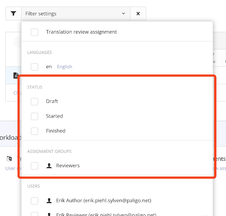Enable Translation review assignment checkbox
The width and height of the screenshot is (226, 216).
pos(34,32)
